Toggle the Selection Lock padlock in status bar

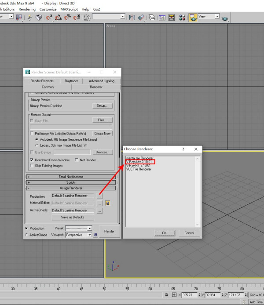166,295
